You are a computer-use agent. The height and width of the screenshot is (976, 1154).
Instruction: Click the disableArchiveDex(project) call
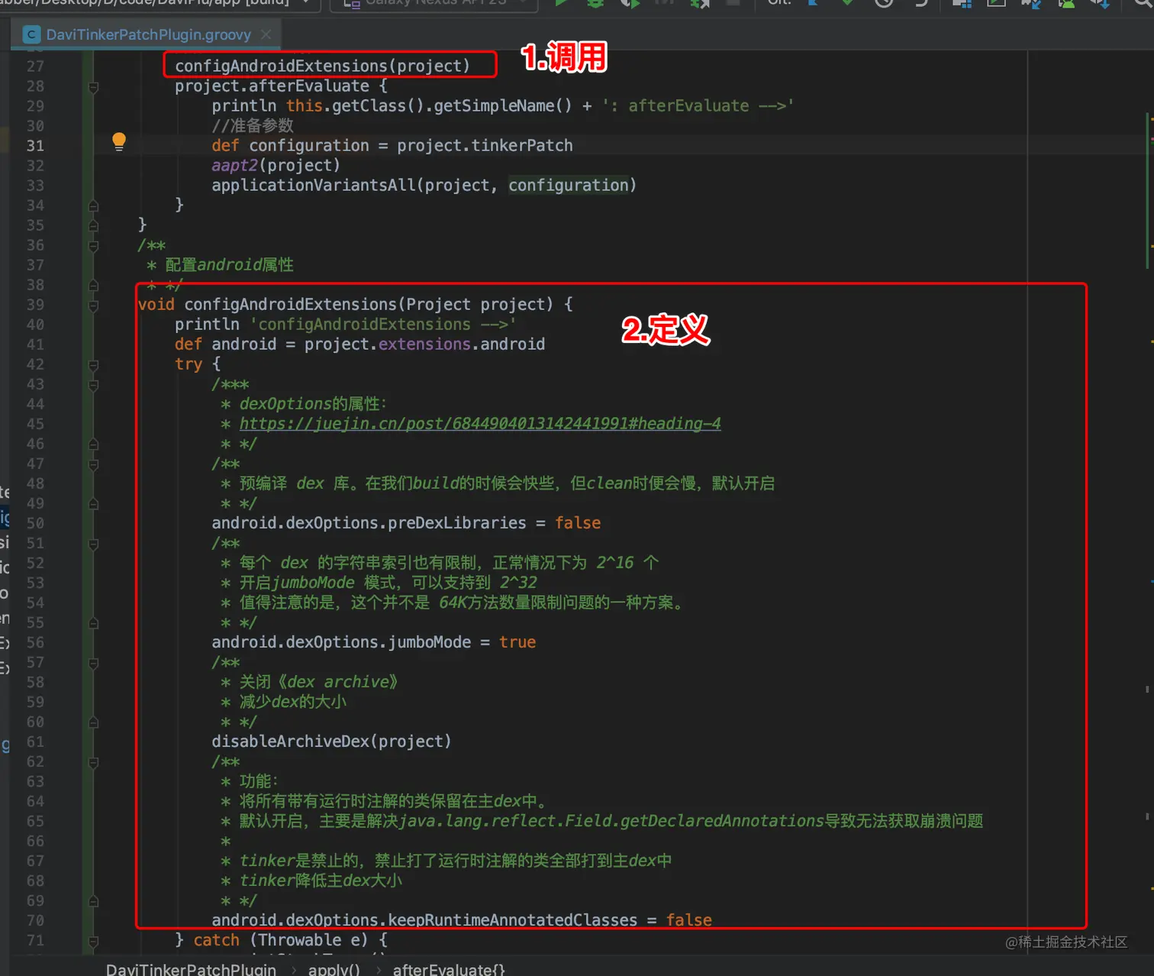point(331,742)
